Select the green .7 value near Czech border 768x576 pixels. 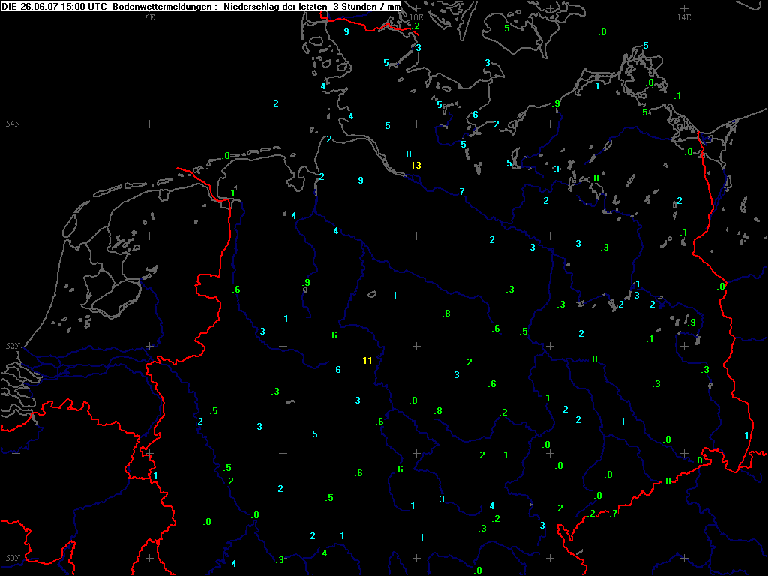click(x=613, y=514)
